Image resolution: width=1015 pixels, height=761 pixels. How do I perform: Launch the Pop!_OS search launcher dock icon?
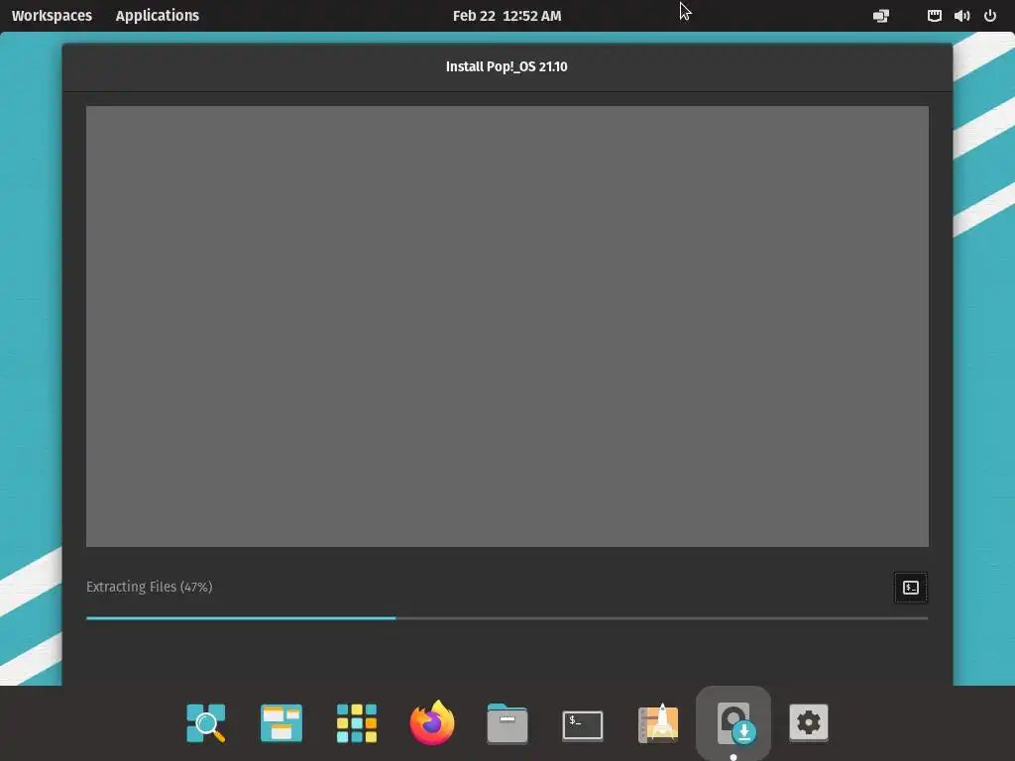206,722
